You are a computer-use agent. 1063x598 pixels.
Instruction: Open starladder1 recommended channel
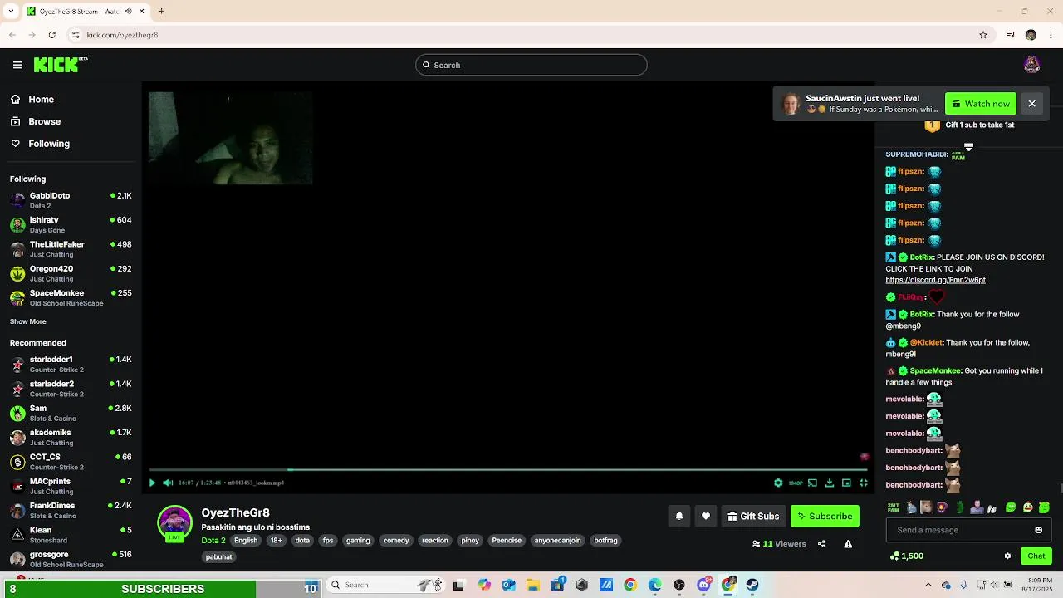[x=71, y=364]
